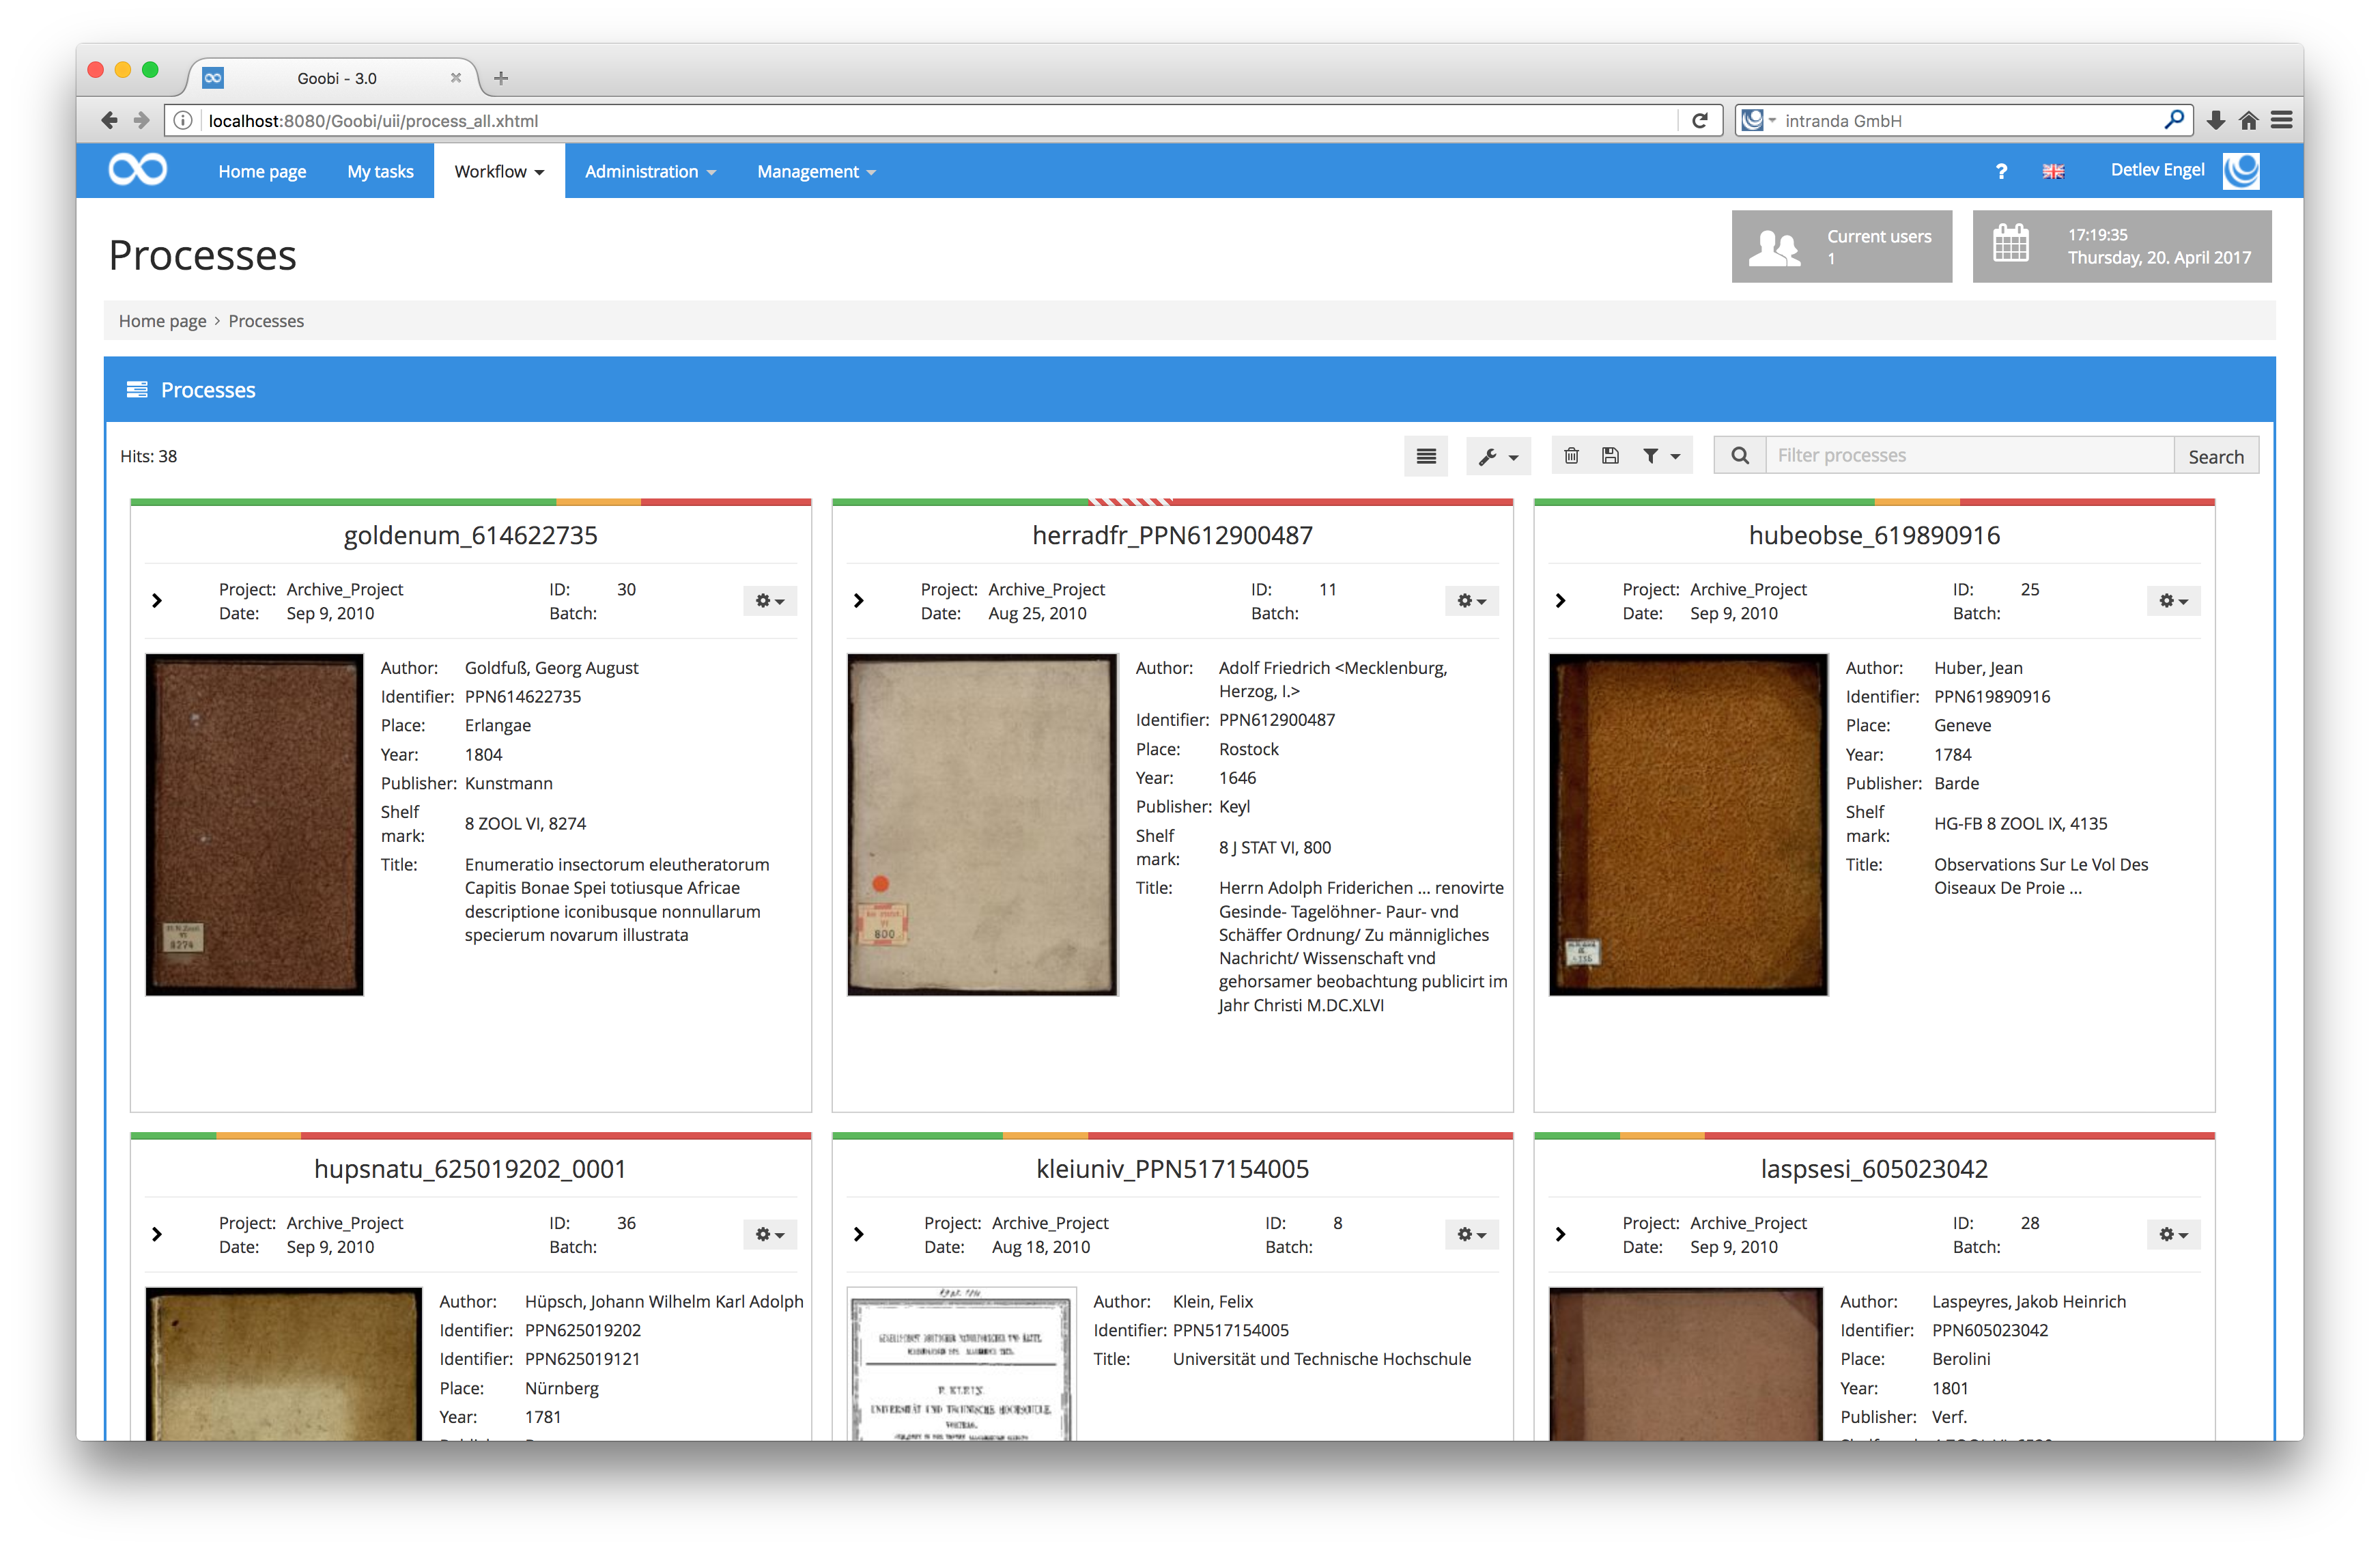This screenshot has width=2380, height=1550.
Task: Expand details chevron for kleiuniv_PPN517154005
Action: (x=859, y=1235)
